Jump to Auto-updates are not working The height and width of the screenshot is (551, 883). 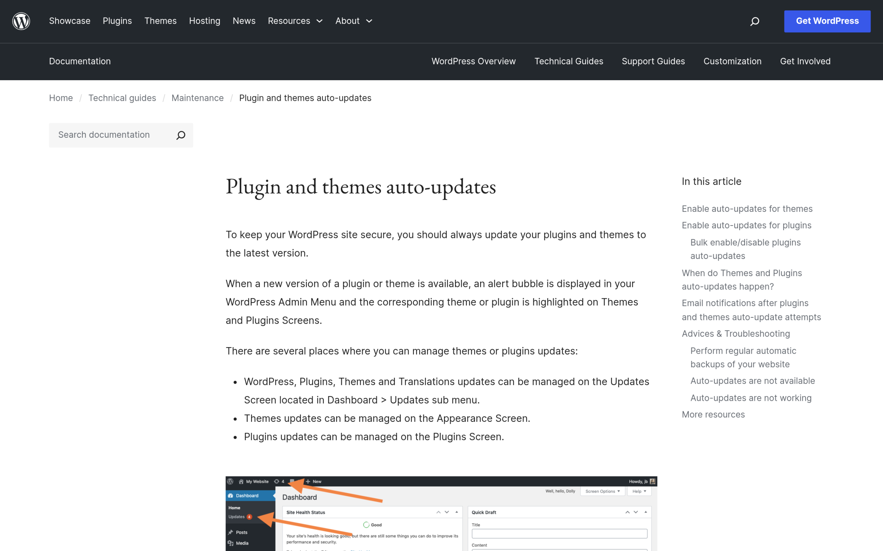tap(751, 398)
